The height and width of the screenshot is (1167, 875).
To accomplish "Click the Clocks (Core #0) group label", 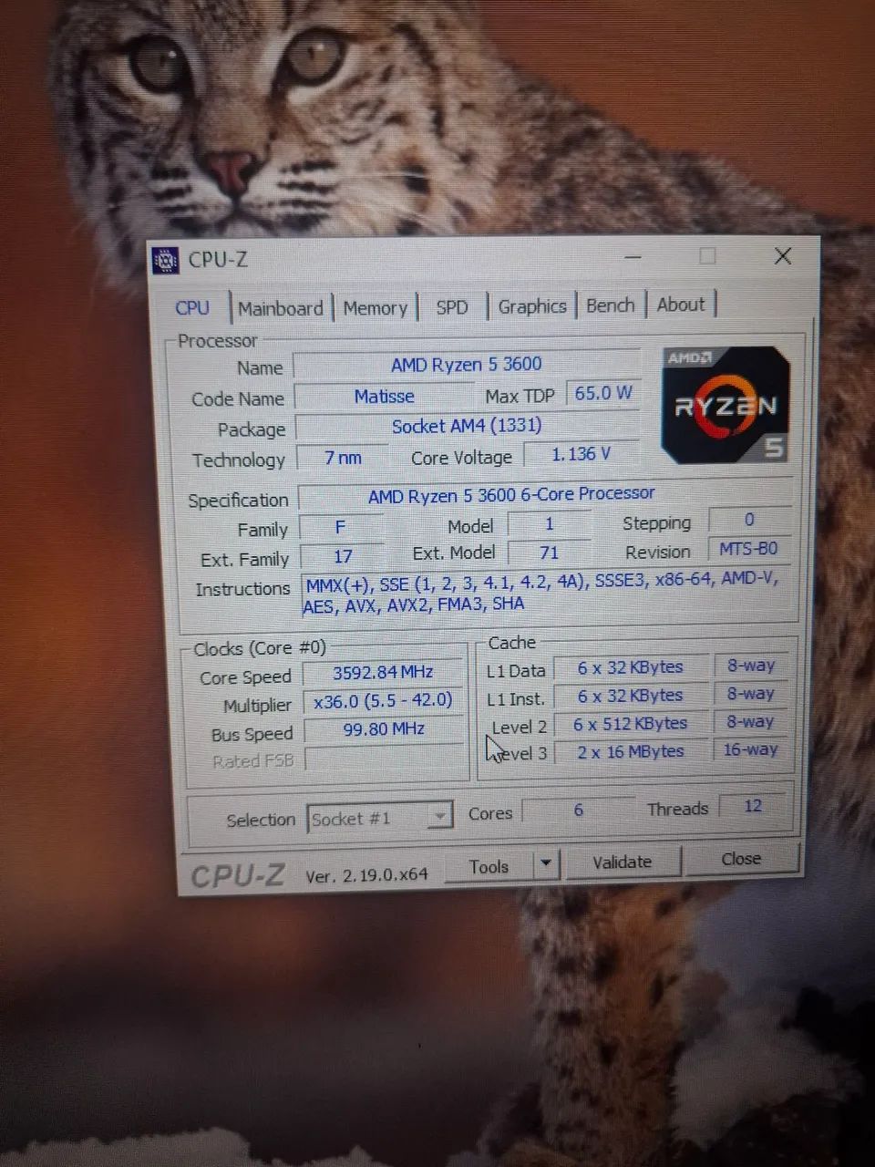I will click(259, 648).
